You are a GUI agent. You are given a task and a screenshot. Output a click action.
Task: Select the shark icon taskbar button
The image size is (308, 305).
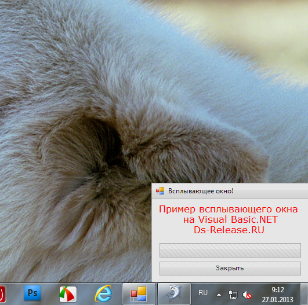coord(174,294)
